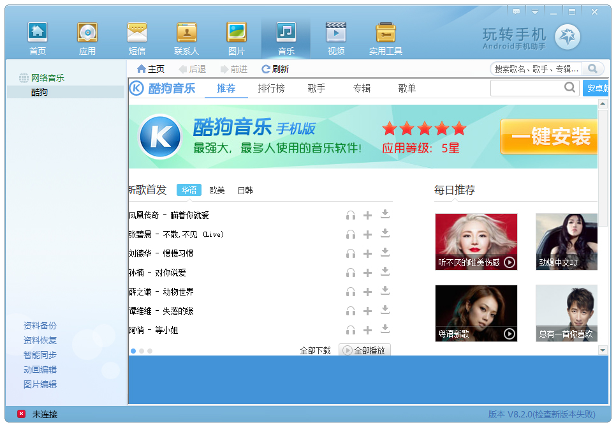
Task: Add 谭维维 - 失落的缘 to playlist
Action: point(367,311)
